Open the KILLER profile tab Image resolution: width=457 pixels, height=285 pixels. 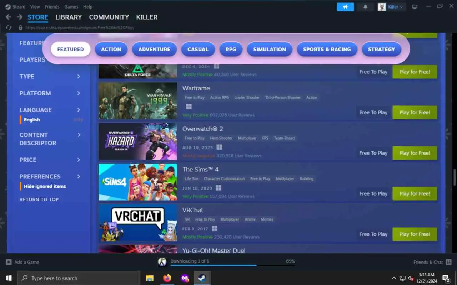[147, 17]
